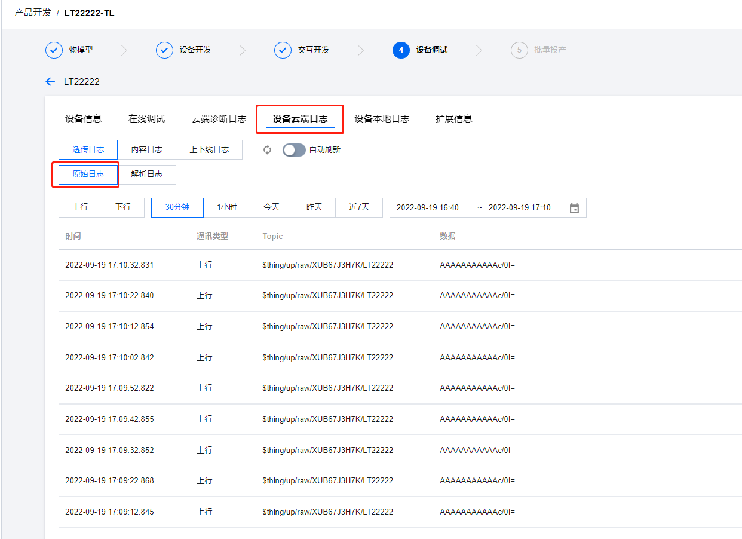Choose 今天 time range
This screenshot has width=742, height=539.
(272, 207)
